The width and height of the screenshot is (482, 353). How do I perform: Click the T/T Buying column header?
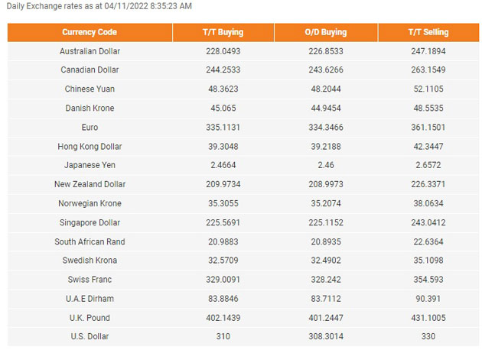coord(223,32)
